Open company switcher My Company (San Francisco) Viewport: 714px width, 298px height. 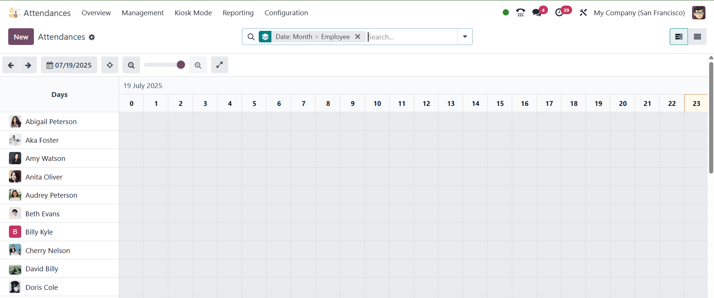pyautogui.click(x=639, y=13)
